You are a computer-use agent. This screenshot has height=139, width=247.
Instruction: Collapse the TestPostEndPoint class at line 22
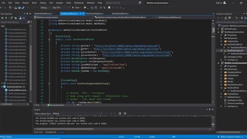(49, 39)
